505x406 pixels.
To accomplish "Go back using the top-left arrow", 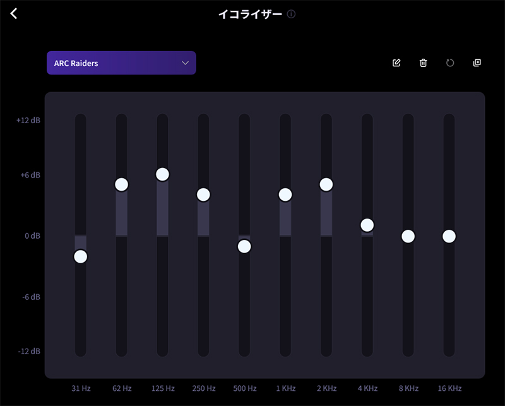I will [x=14, y=14].
